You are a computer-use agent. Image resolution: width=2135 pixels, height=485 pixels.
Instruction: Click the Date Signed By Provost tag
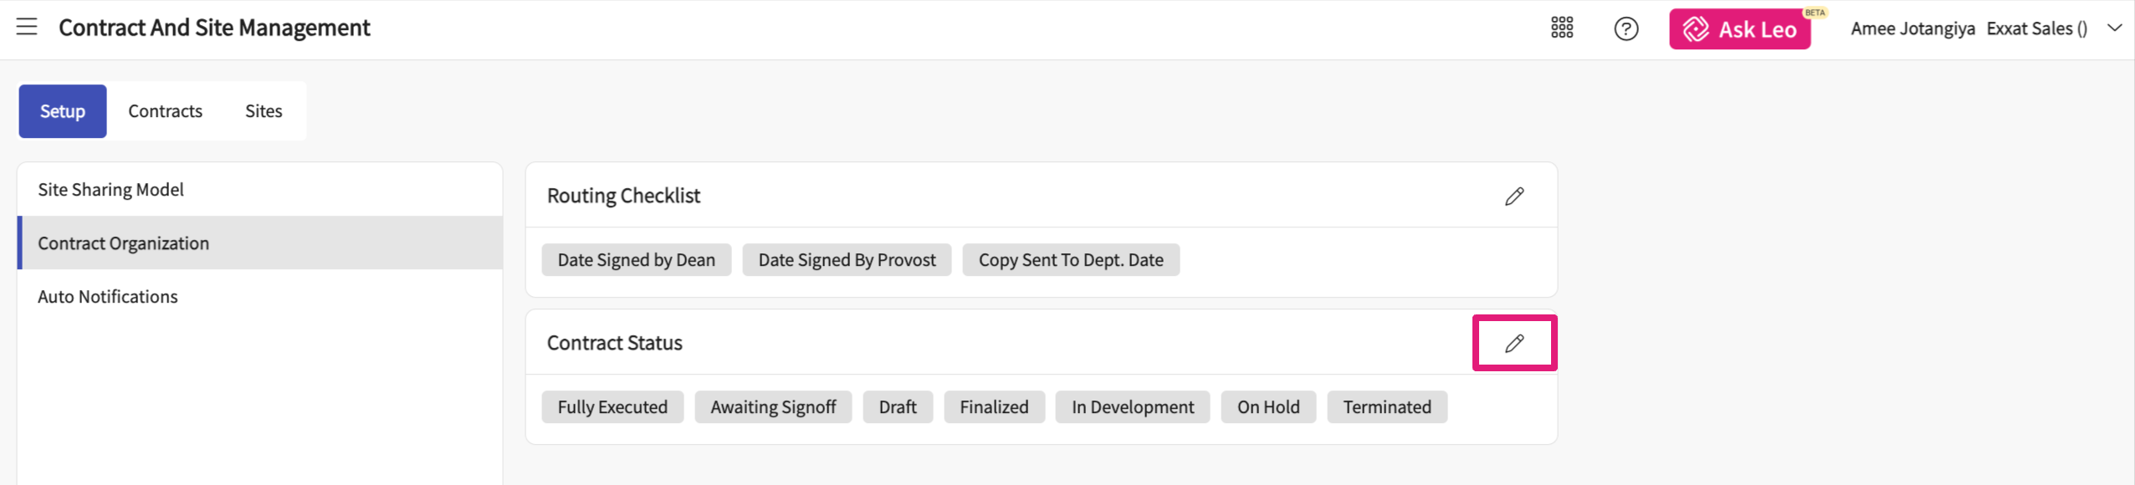click(847, 260)
